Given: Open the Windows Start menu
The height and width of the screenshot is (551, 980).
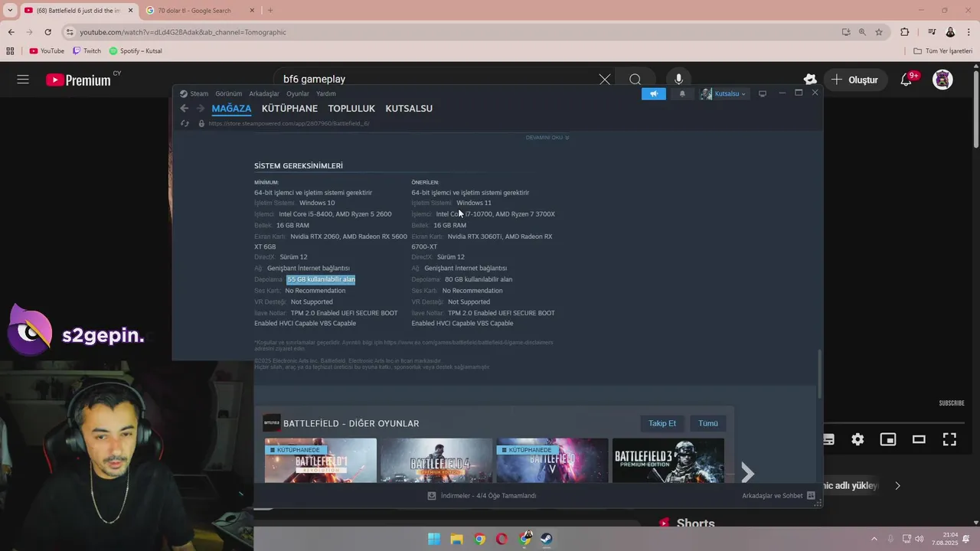Looking at the screenshot, I should click(434, 539).
